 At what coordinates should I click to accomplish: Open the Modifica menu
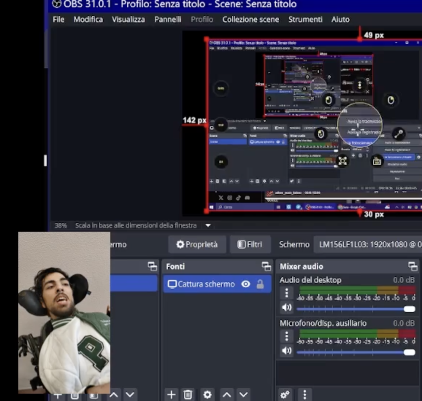(88, 19)
